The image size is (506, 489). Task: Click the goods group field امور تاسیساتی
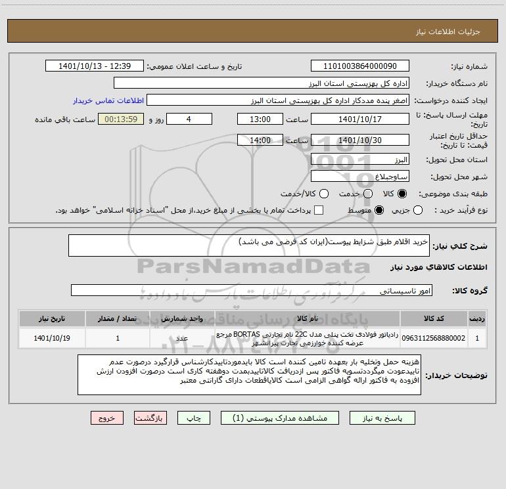[x=252, y=290]
